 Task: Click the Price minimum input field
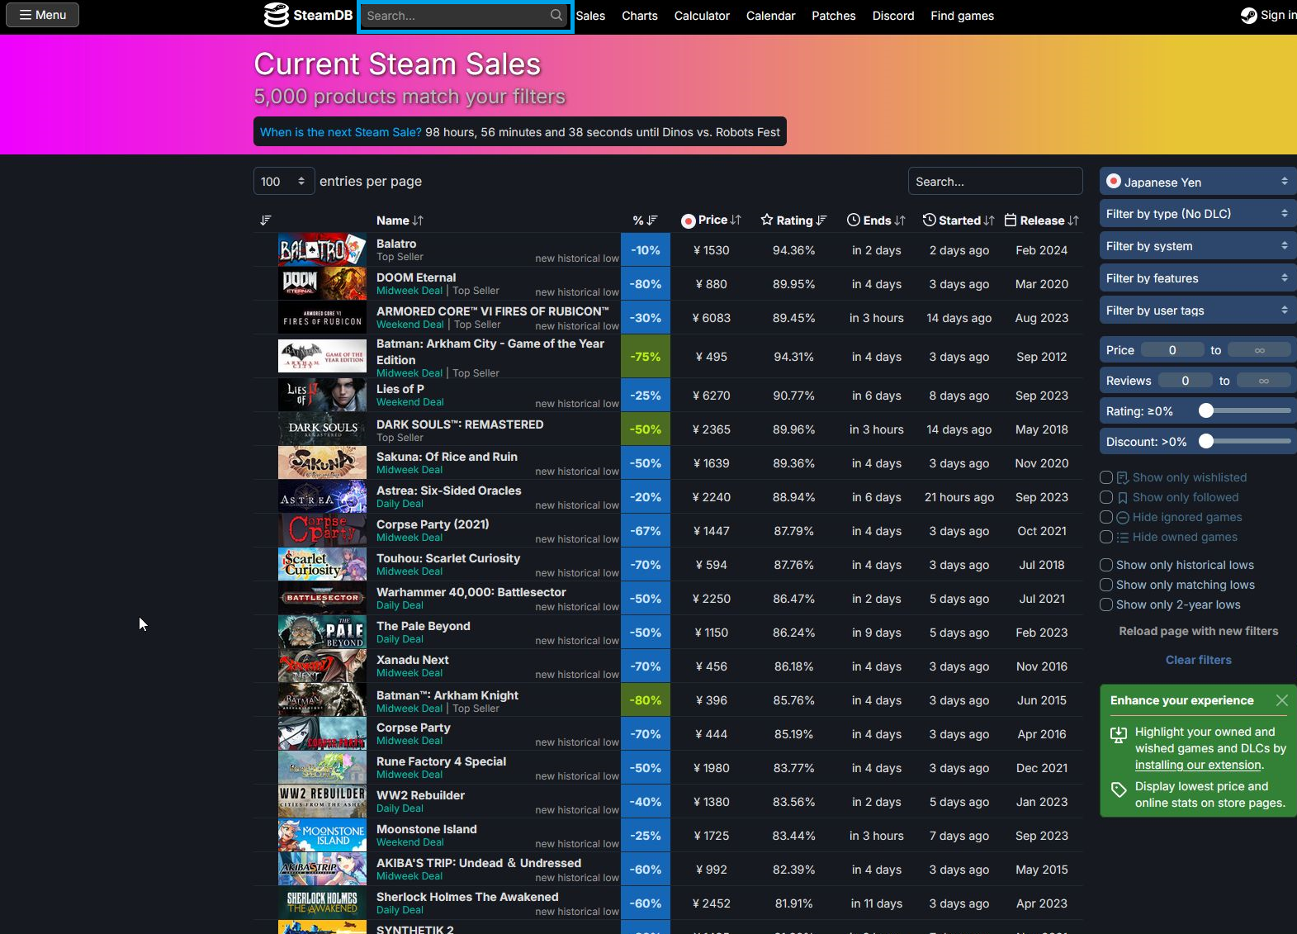coord(1172,350)
